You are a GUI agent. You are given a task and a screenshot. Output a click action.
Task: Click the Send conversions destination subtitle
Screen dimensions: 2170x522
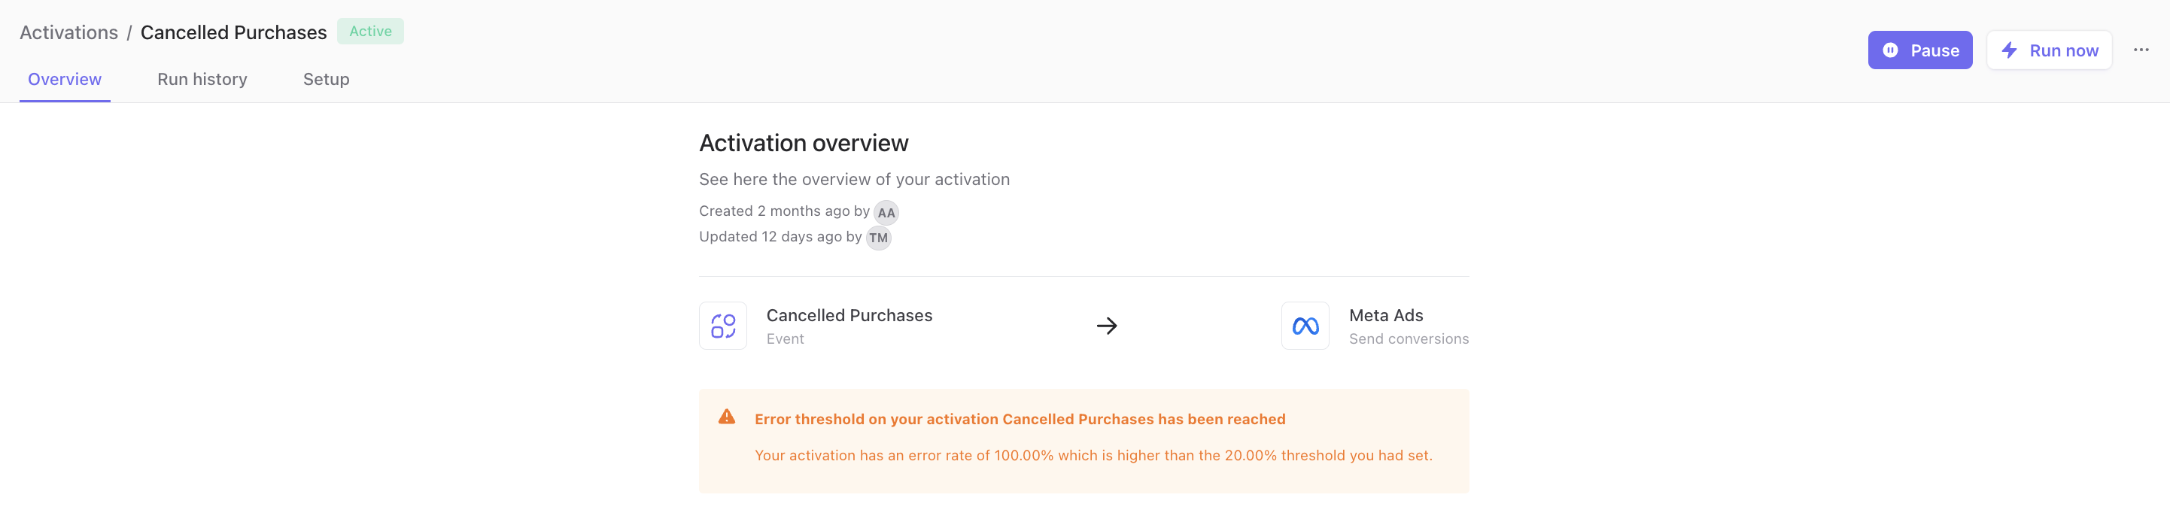(1409, 339)
